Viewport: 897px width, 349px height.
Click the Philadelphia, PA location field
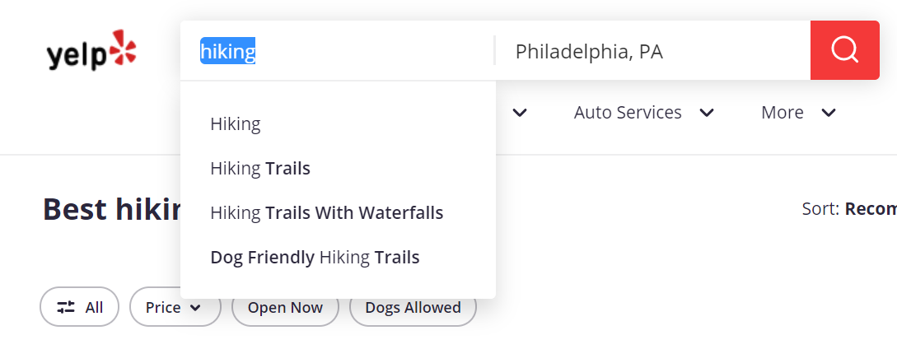click(652, 51)
